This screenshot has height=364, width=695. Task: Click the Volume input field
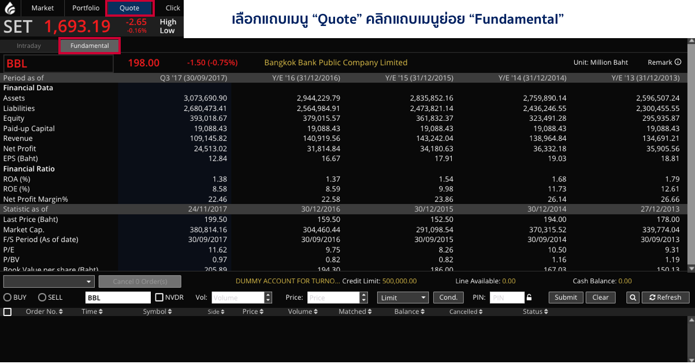238,298
